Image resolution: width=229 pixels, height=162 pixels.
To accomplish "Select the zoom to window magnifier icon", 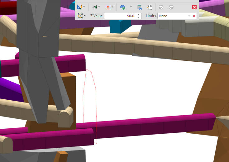I will tap(150, 7).
